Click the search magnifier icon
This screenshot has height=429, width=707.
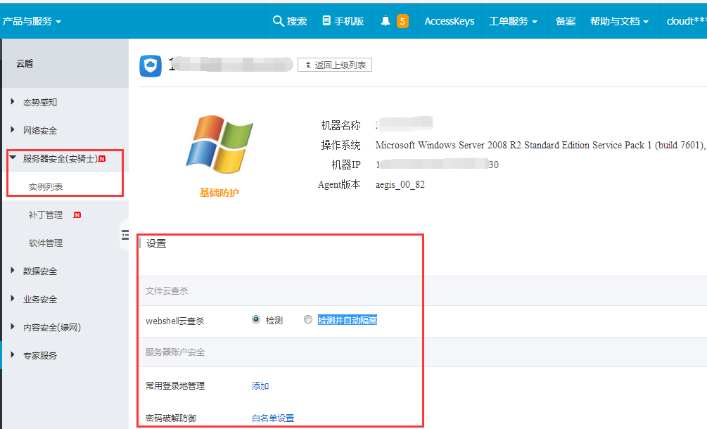(x=278, y=20)
